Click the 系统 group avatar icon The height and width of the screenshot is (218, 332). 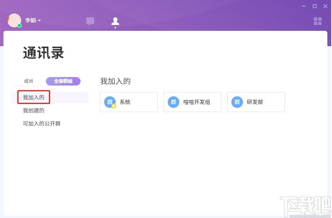110,102
